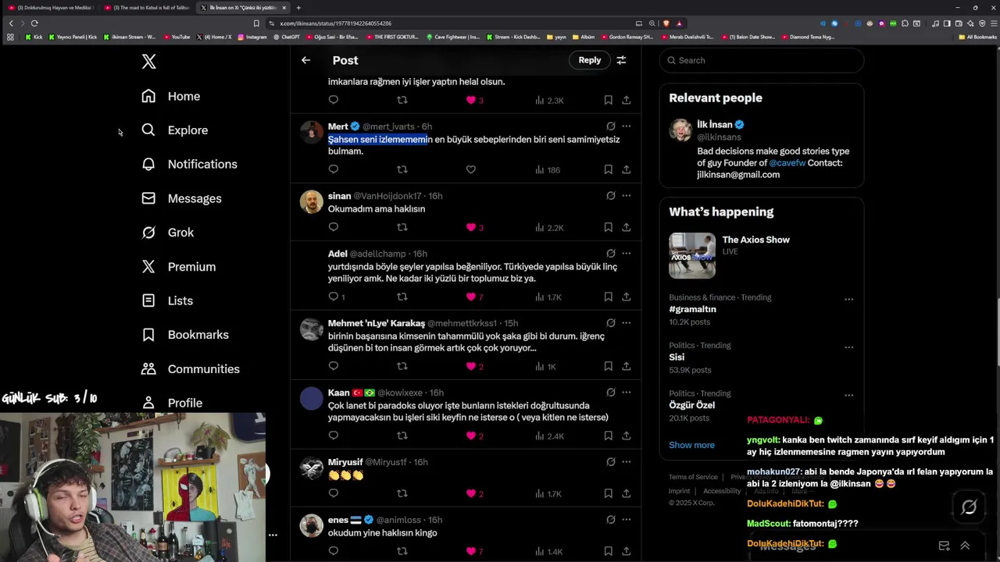Viewport: 1000px width, 562px height.
Task: Open Notifications
Action: pyautogui.click(x=188, y=164)
